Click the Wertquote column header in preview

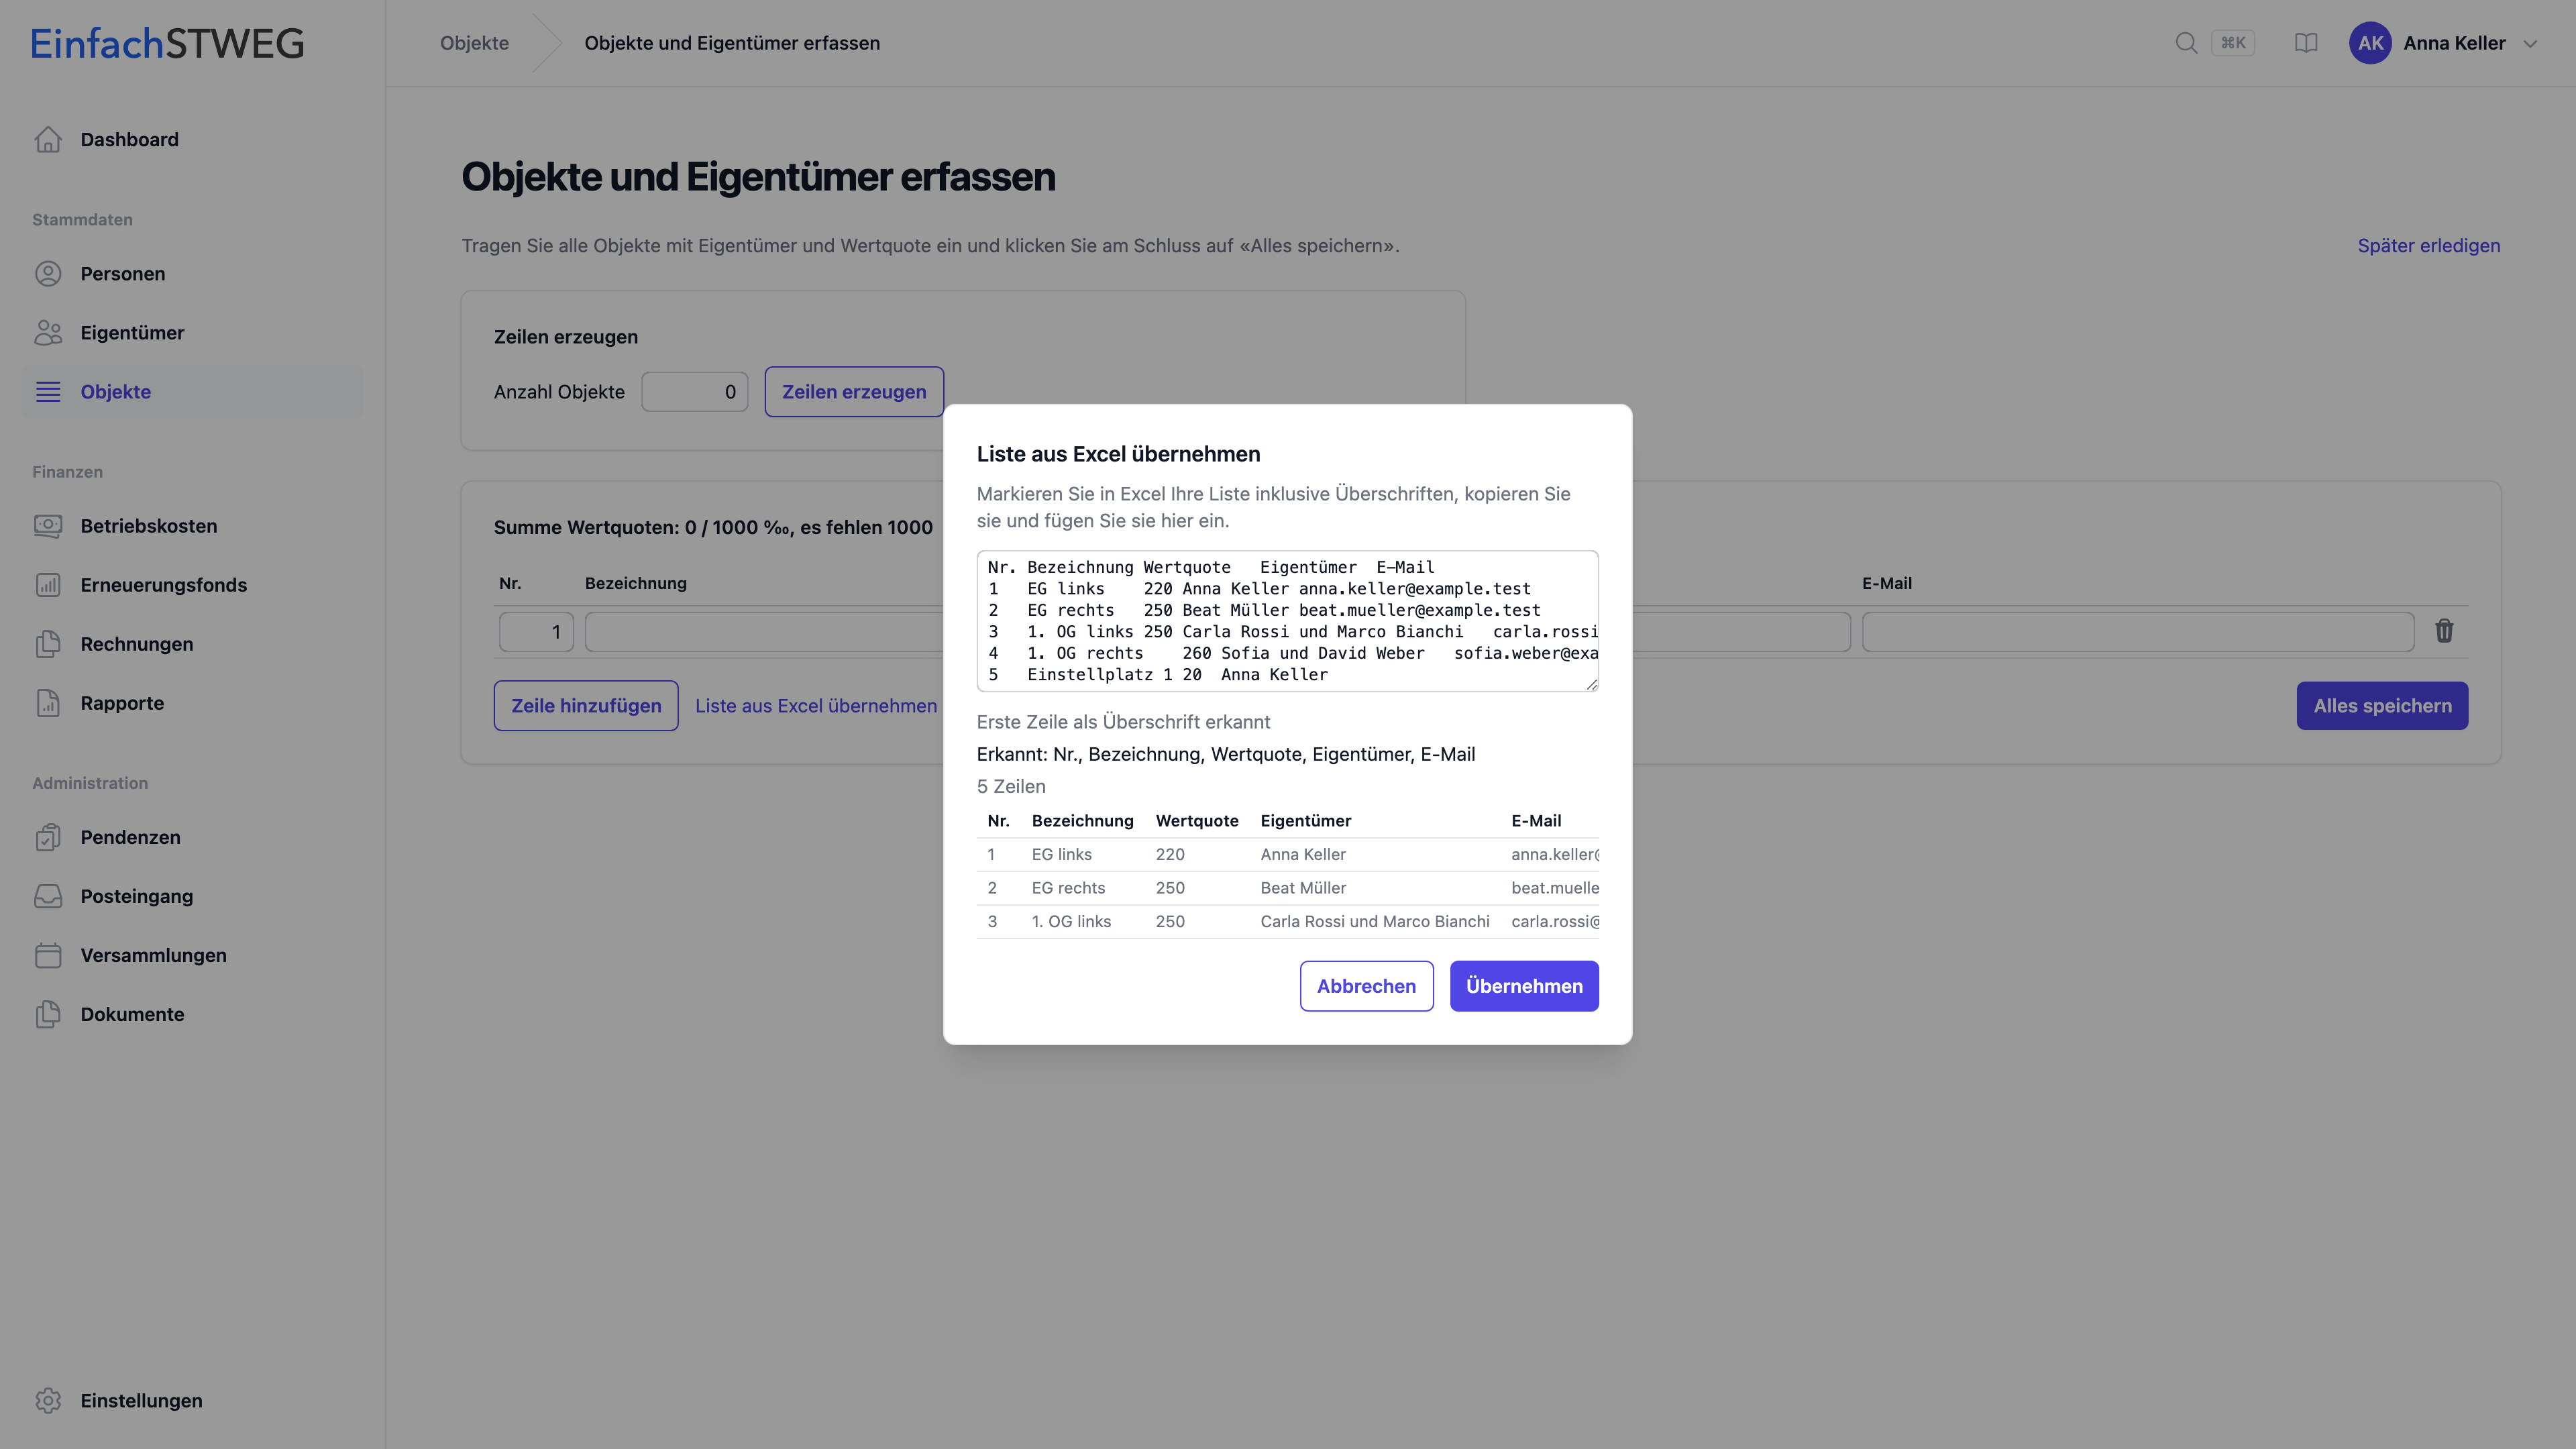1197,821
